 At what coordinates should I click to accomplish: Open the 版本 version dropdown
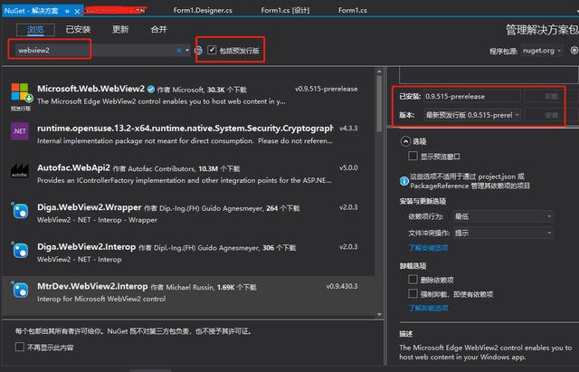pos(472,115)
